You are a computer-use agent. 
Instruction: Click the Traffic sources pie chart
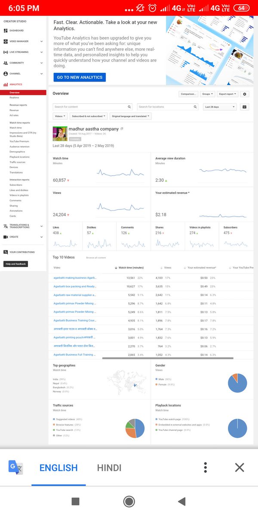click(135, 428)
